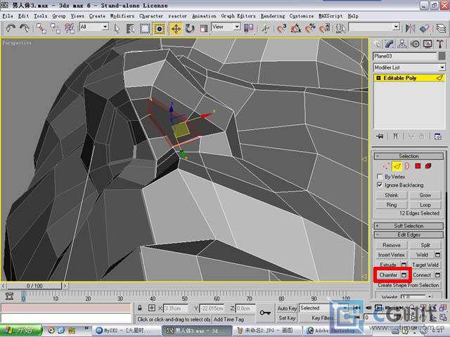The height and width of the screenshot is (337, 450).
Task: Click the time slider at 0/100
Action: pos(34,286)
